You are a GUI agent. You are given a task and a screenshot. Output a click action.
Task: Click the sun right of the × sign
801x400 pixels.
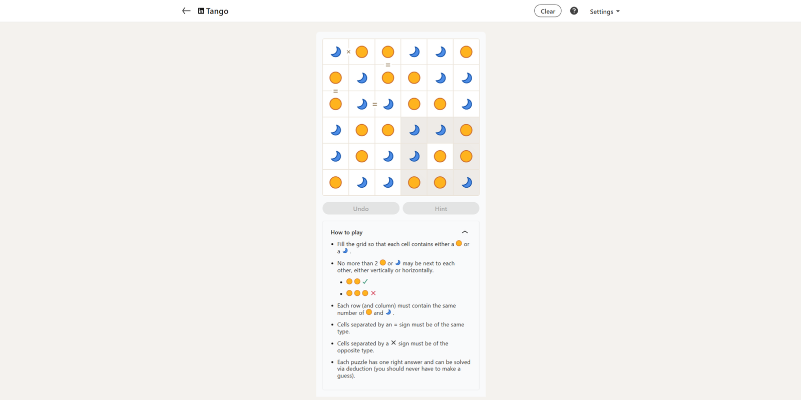pyautogui.click(x=361, y=52)
